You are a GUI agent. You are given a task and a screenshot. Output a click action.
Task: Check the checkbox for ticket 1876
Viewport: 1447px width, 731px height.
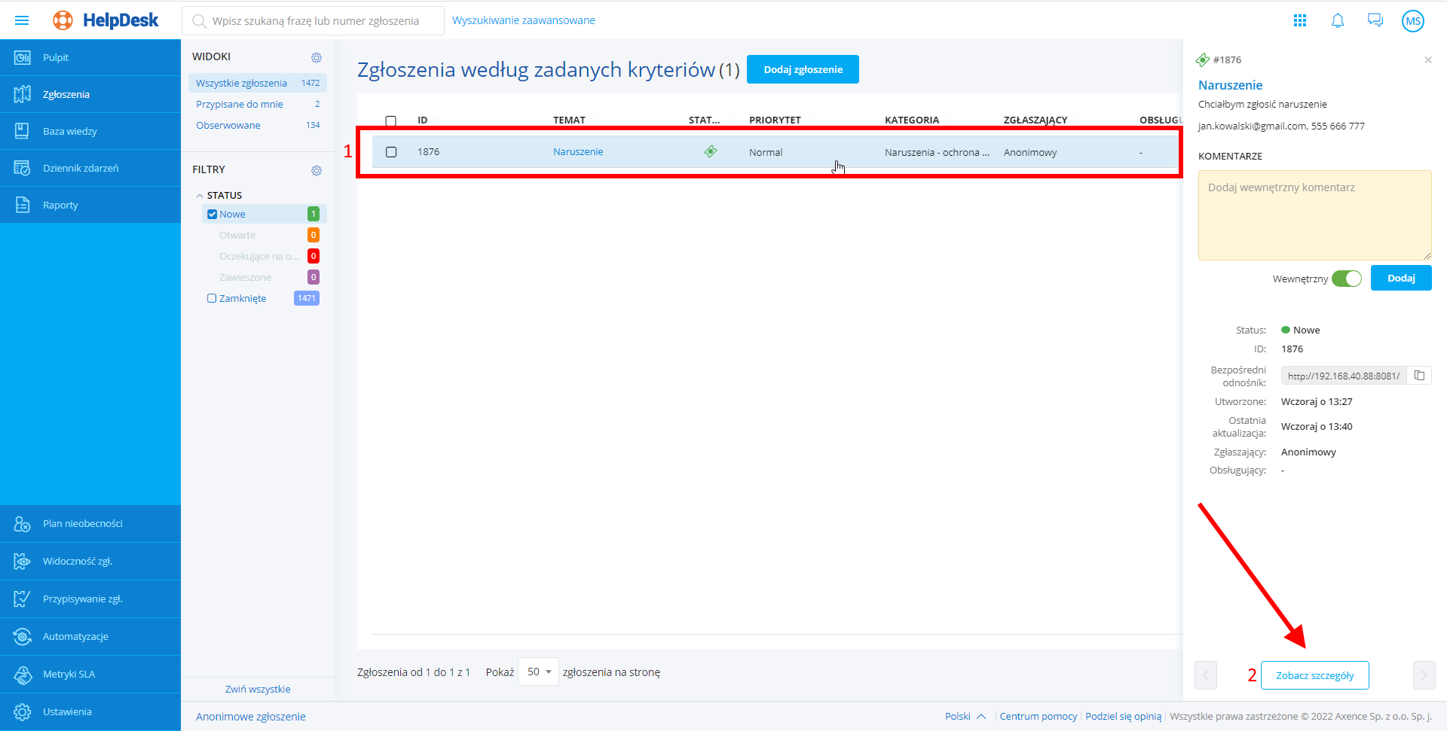pos(391,152)
